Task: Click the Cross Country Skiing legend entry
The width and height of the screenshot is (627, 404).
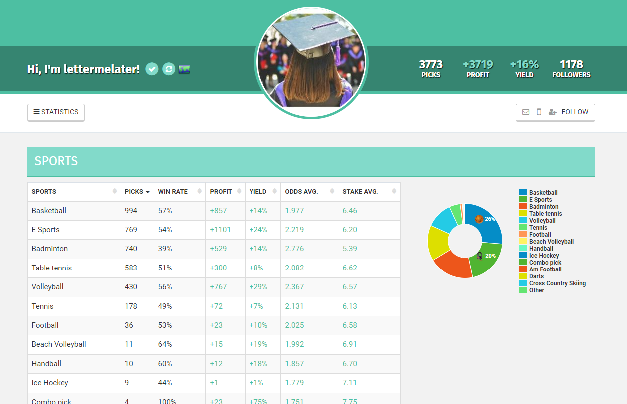Action: click(x=557, y=283)
